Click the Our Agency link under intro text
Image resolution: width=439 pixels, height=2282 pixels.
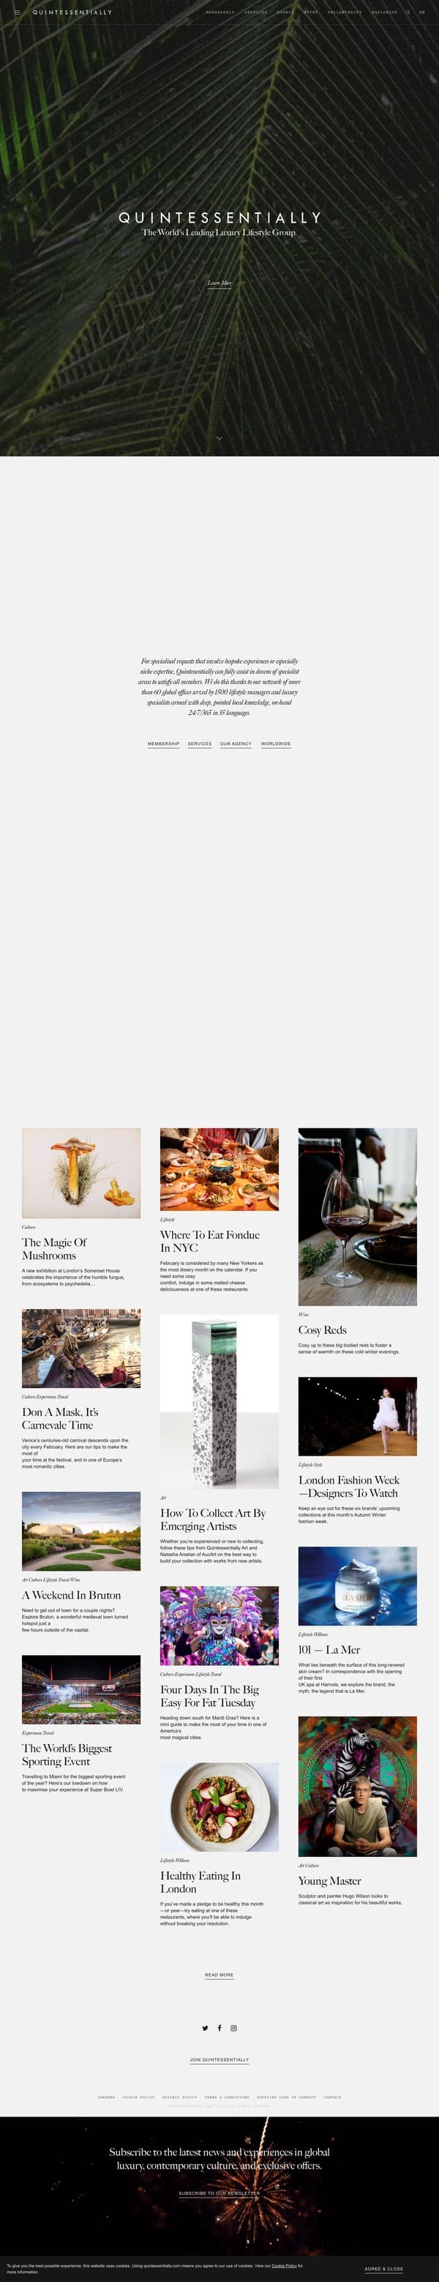pos(236,744)
